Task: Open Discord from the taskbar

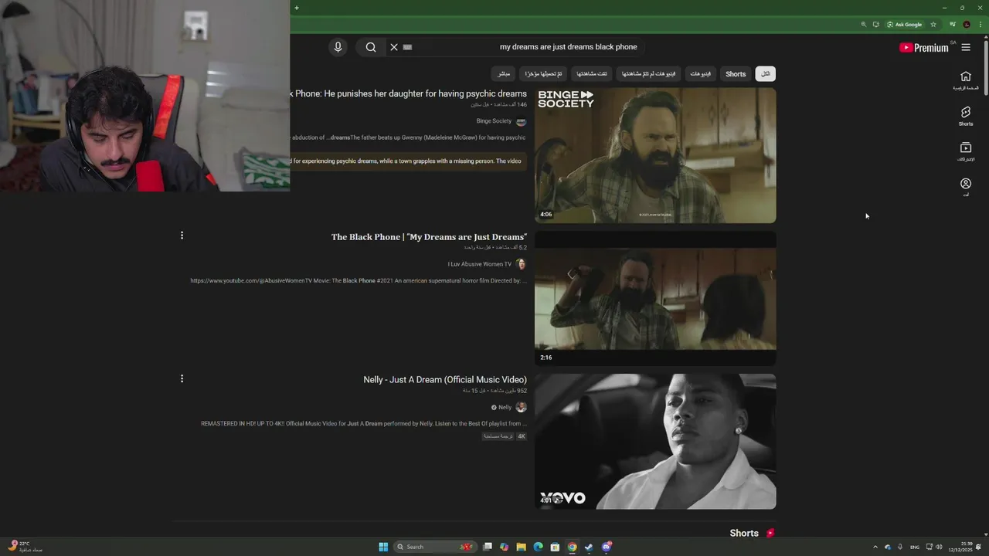Action: (607, 547)
